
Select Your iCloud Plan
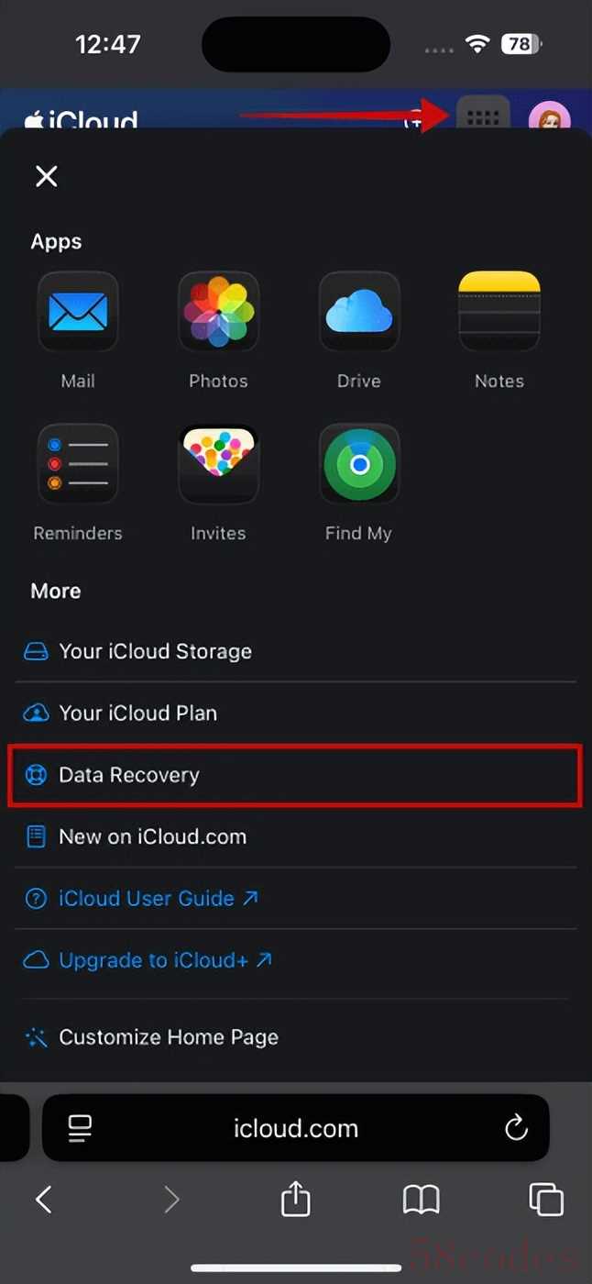coord(137,713)
